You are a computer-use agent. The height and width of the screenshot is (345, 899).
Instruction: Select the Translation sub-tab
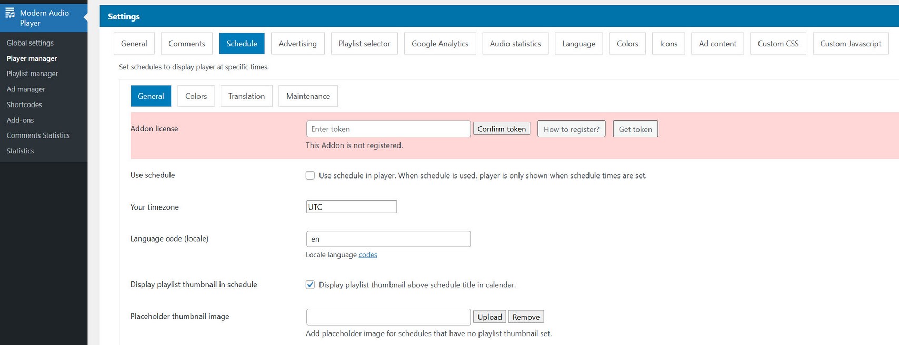(246, 96)
